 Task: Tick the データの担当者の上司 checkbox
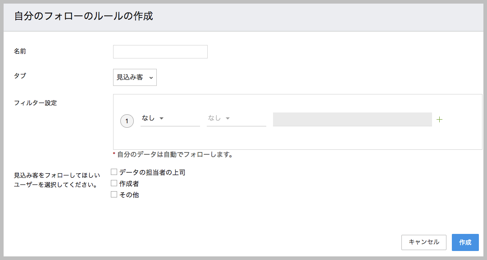tap(114, 172)
